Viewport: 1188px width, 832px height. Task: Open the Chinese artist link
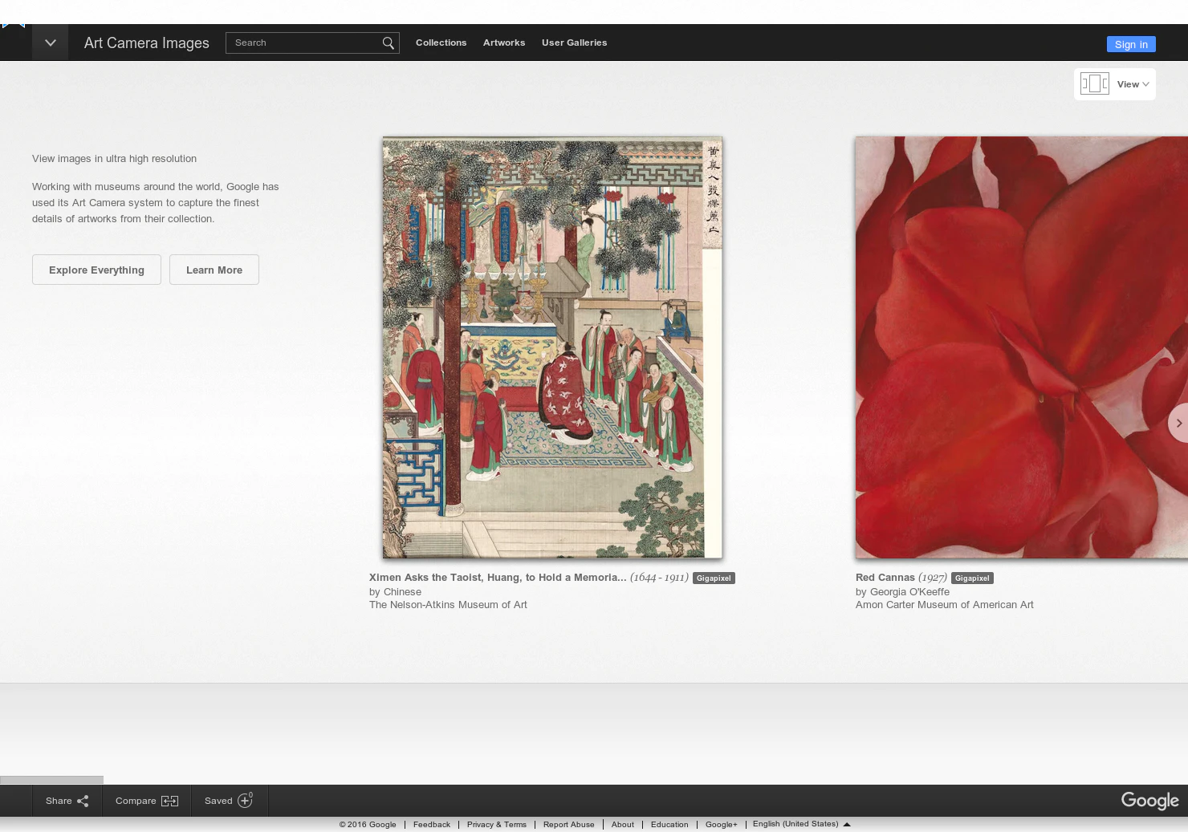[402, 592]
